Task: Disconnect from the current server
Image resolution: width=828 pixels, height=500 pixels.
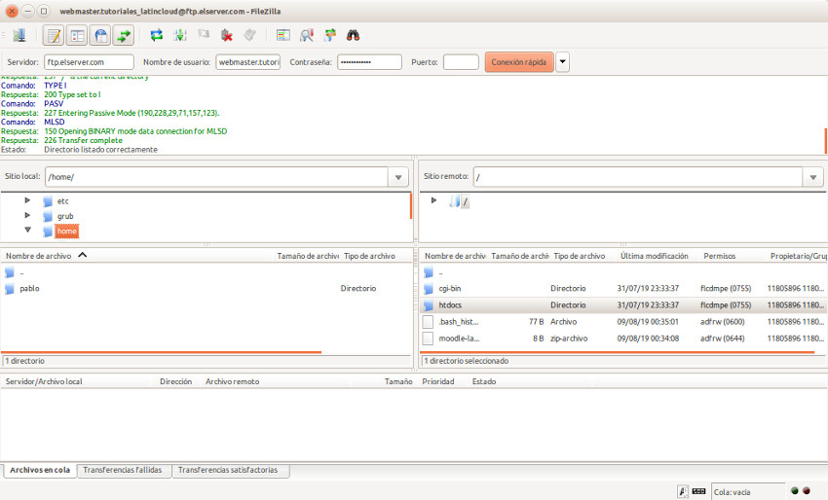Action: point(227,35)
